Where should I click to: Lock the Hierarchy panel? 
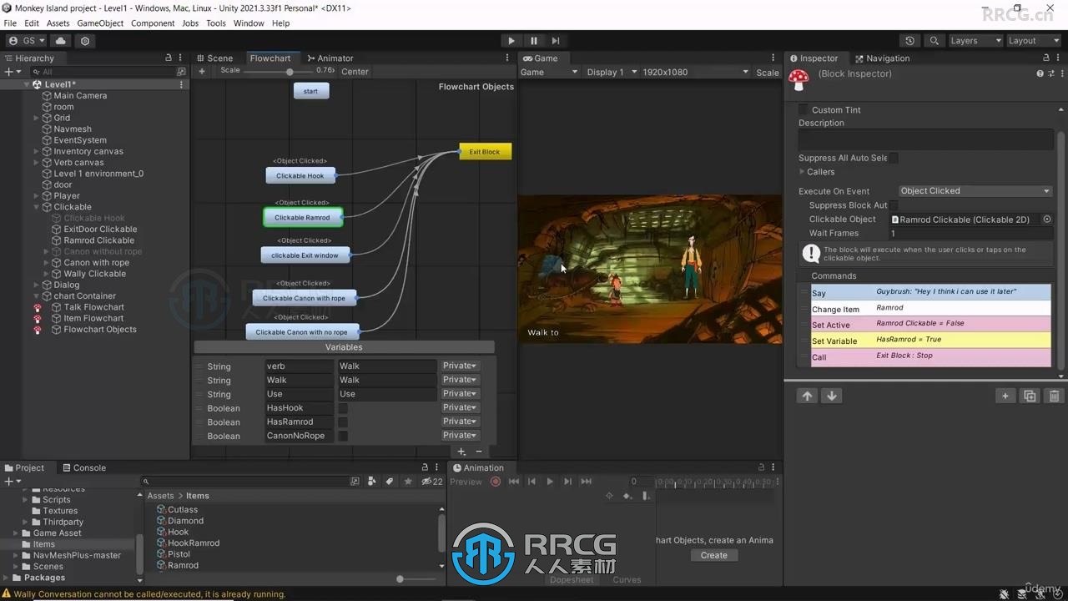click(169, 58)
